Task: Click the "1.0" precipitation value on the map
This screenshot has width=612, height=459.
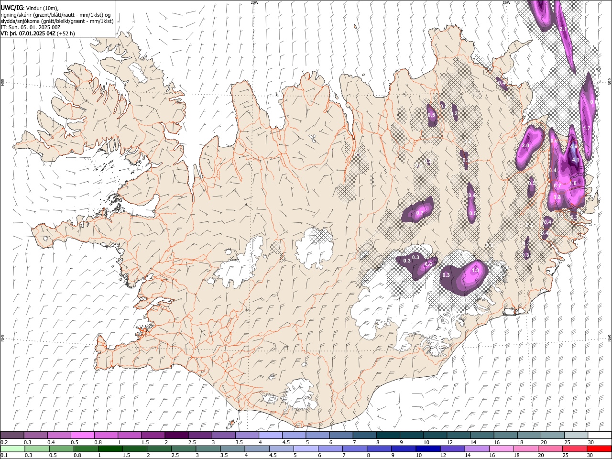Action: tap(475, 271)
